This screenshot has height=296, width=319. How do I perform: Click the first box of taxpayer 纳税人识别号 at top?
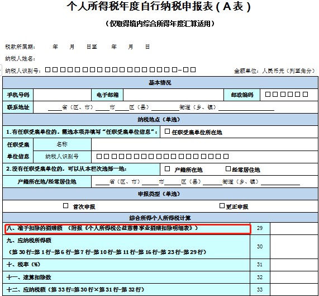47,70
